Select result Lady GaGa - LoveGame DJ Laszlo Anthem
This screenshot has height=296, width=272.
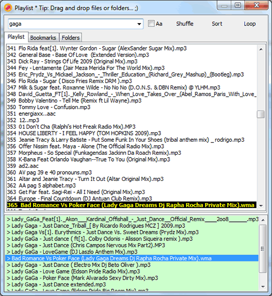point(132,252)
